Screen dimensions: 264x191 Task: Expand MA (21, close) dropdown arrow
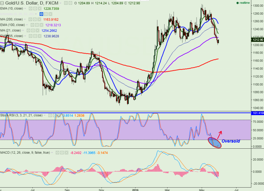coord(23,31)
